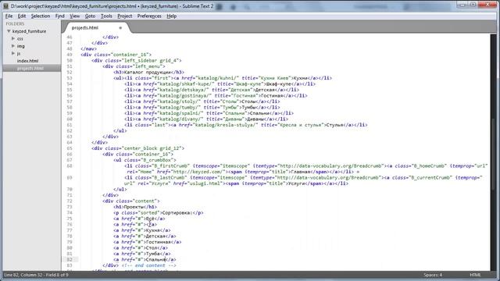Open the Edit menu
This screenshot has height=281, width=500.
click(22, 16)
